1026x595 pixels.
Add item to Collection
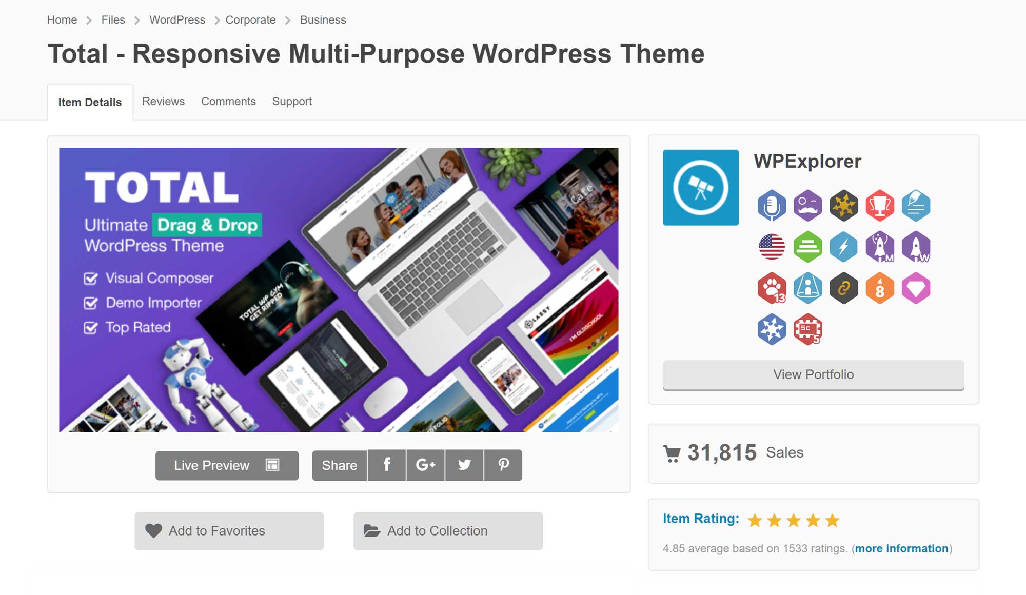click(448, 531)
